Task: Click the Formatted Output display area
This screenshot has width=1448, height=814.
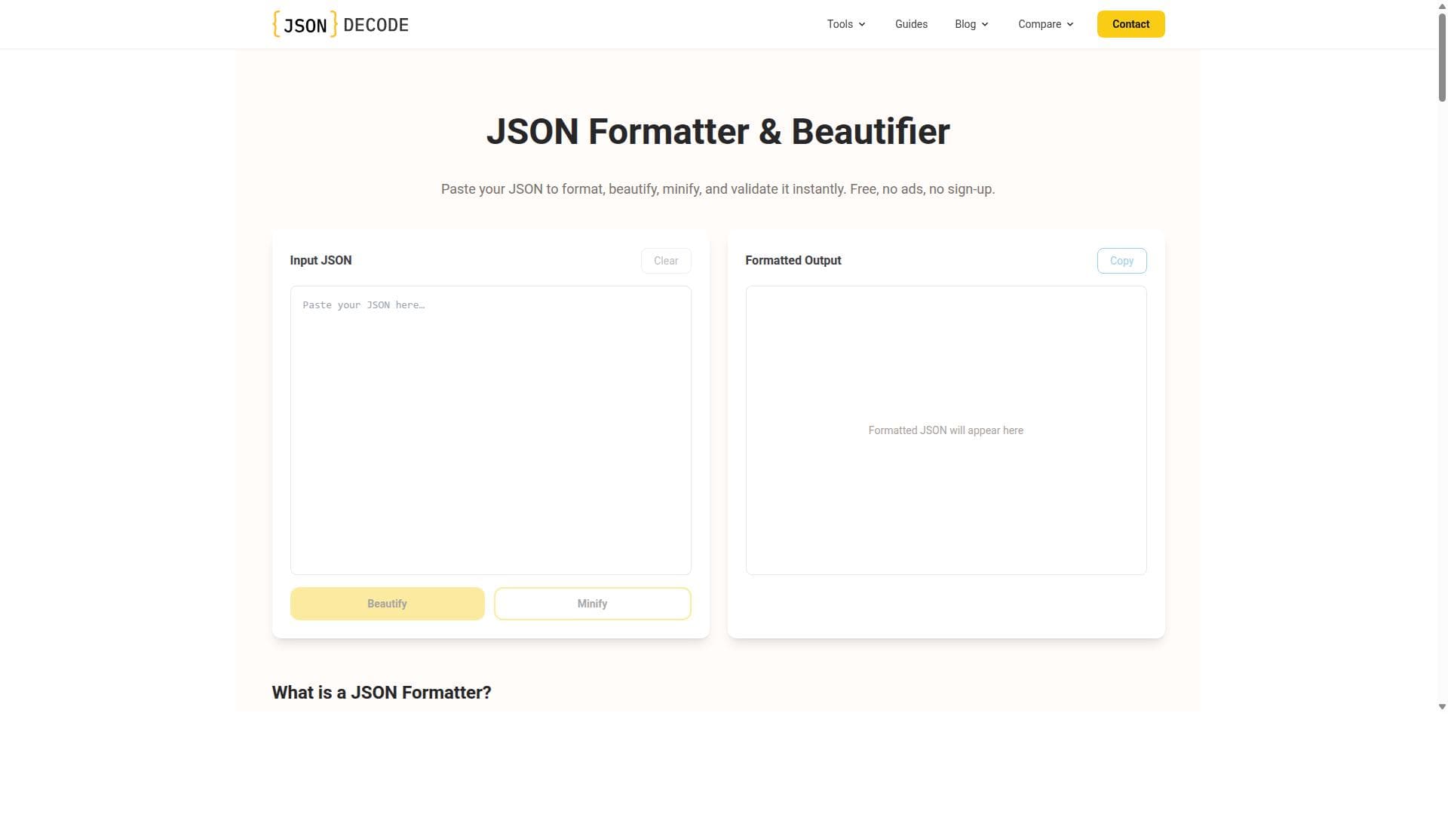Action: [x=946, y=430]
